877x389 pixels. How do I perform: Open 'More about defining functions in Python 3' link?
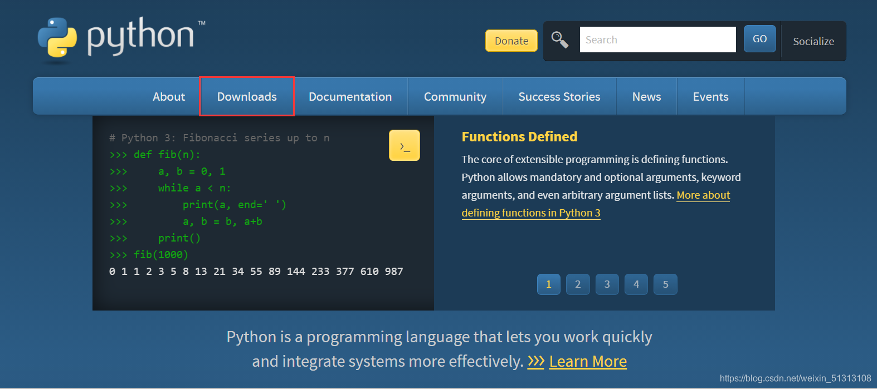coord(531,213)
